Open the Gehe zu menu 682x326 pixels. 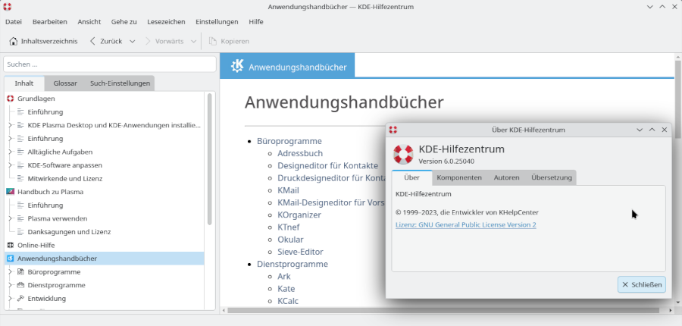(x=124, y=22)
